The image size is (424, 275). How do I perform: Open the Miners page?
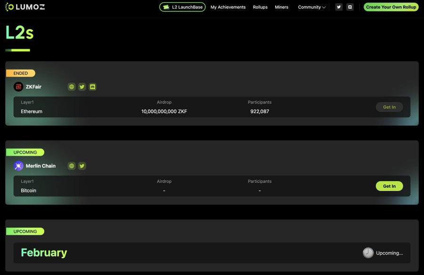click(x=282, y=7)
